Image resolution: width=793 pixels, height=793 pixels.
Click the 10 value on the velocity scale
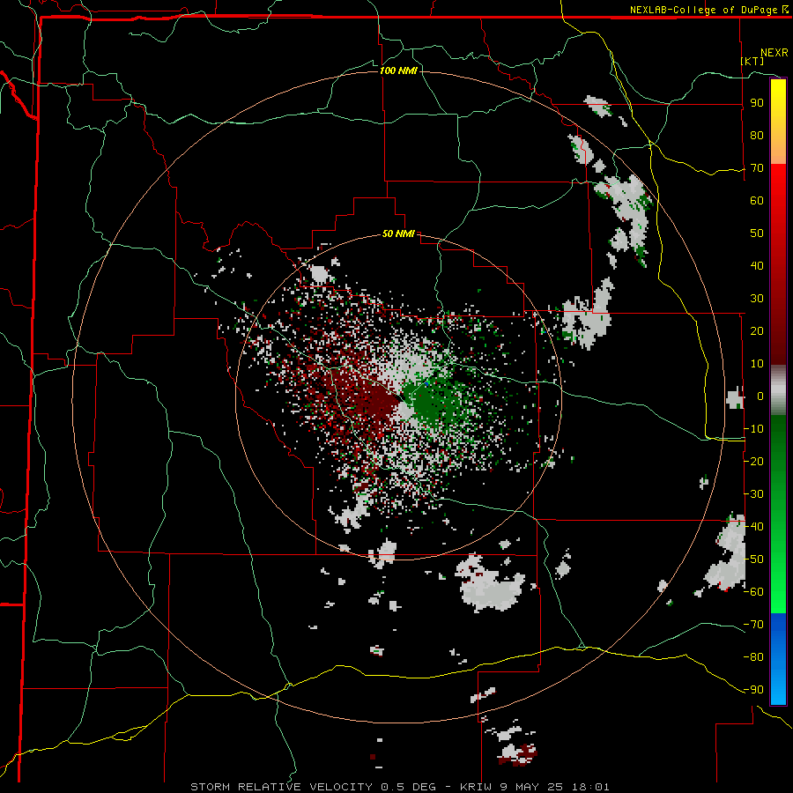coord(757,364)
